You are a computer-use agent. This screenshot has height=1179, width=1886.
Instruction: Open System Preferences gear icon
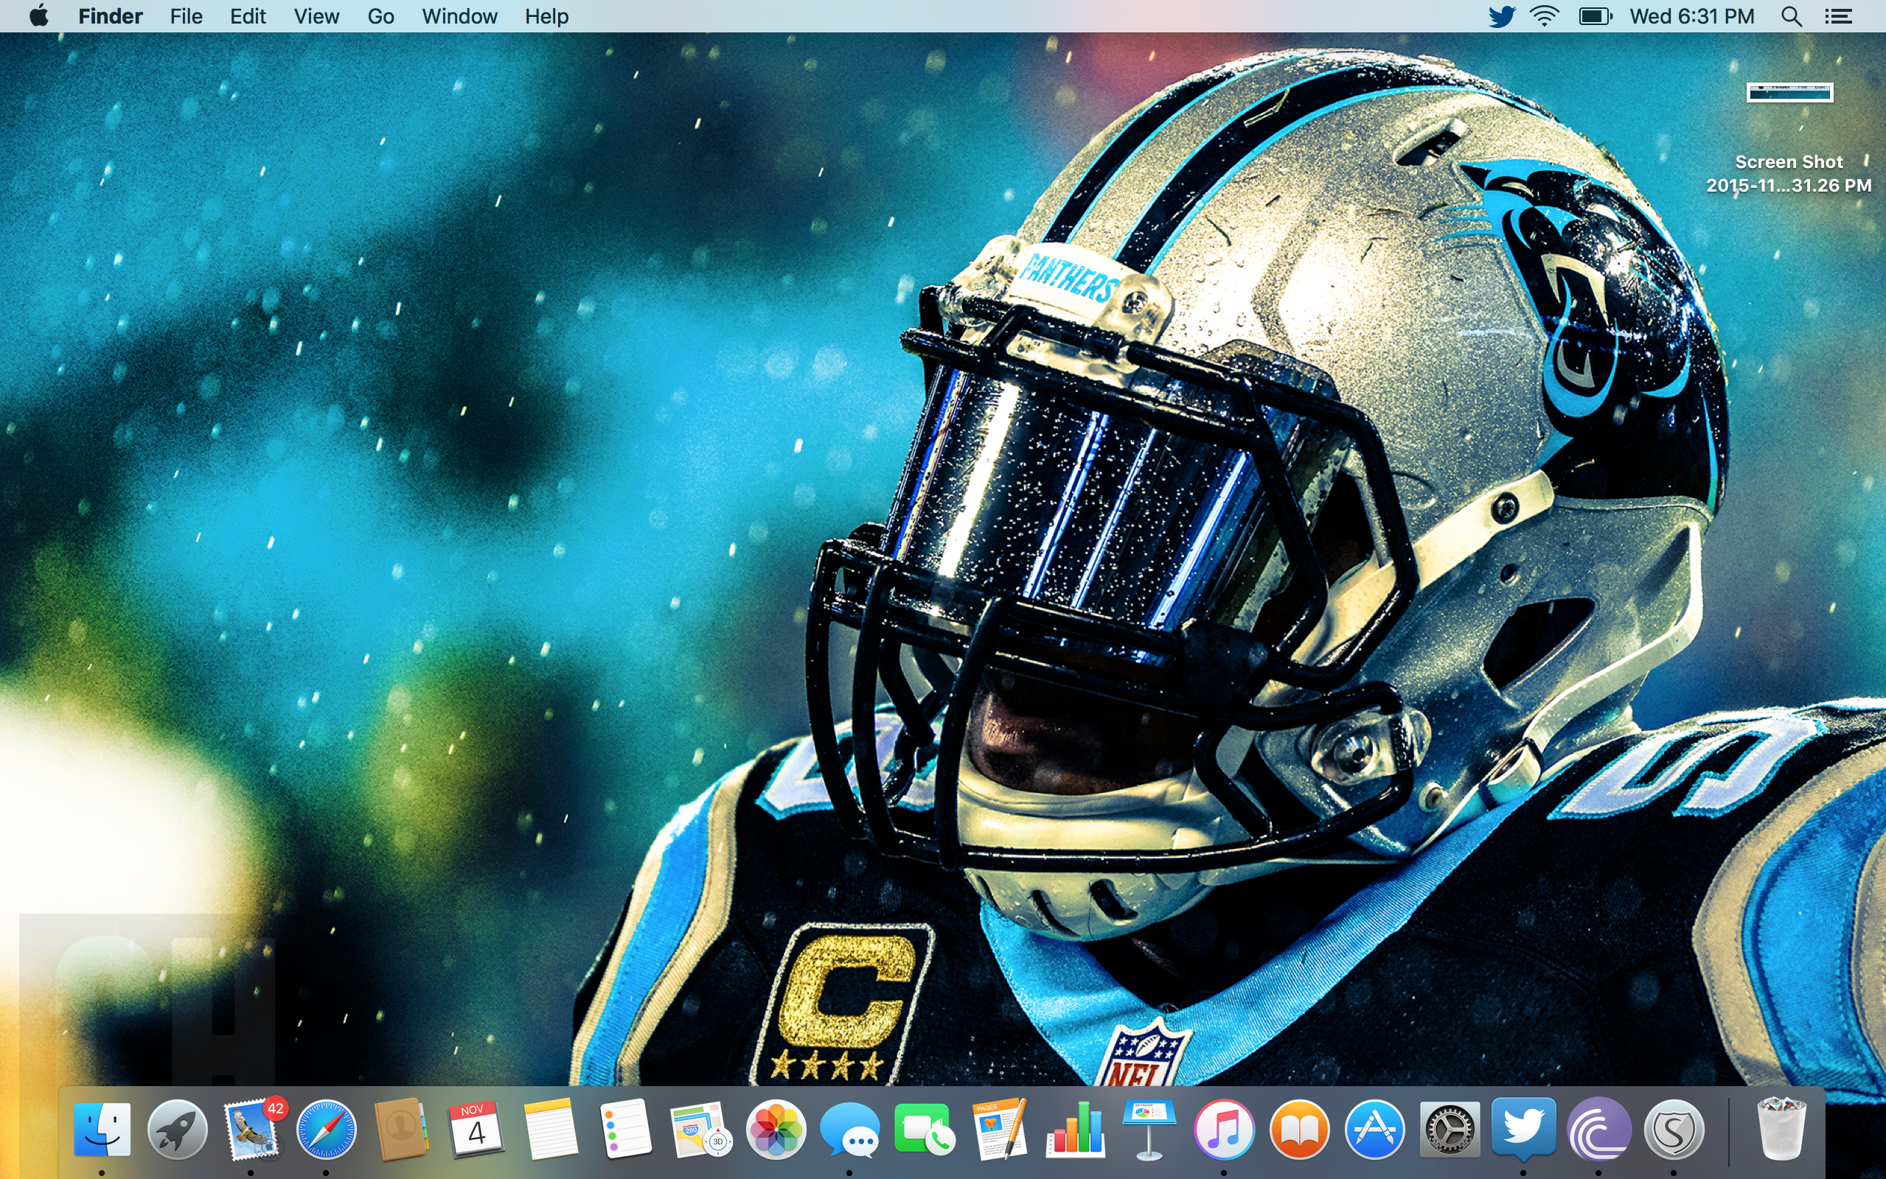tap(1449, 1129)
